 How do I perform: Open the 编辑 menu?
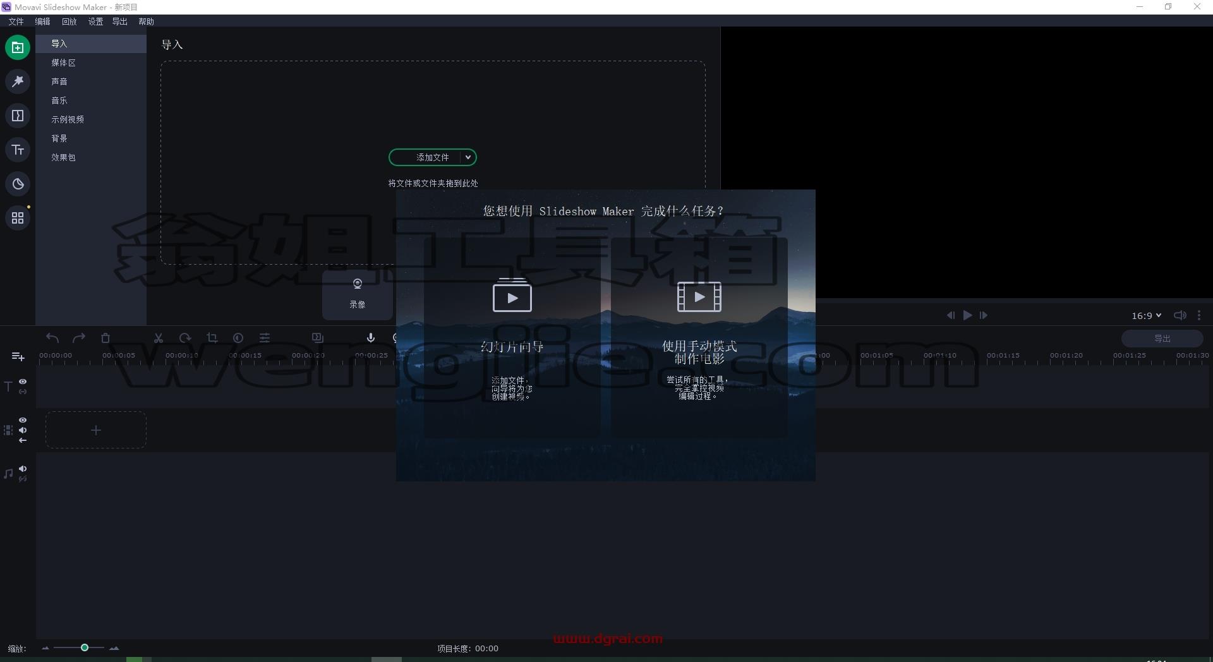[42, 21]
